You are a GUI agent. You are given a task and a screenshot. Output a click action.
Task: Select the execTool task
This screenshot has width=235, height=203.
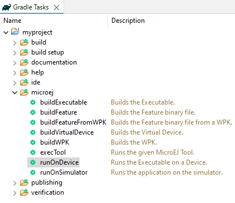click(53, 152)
